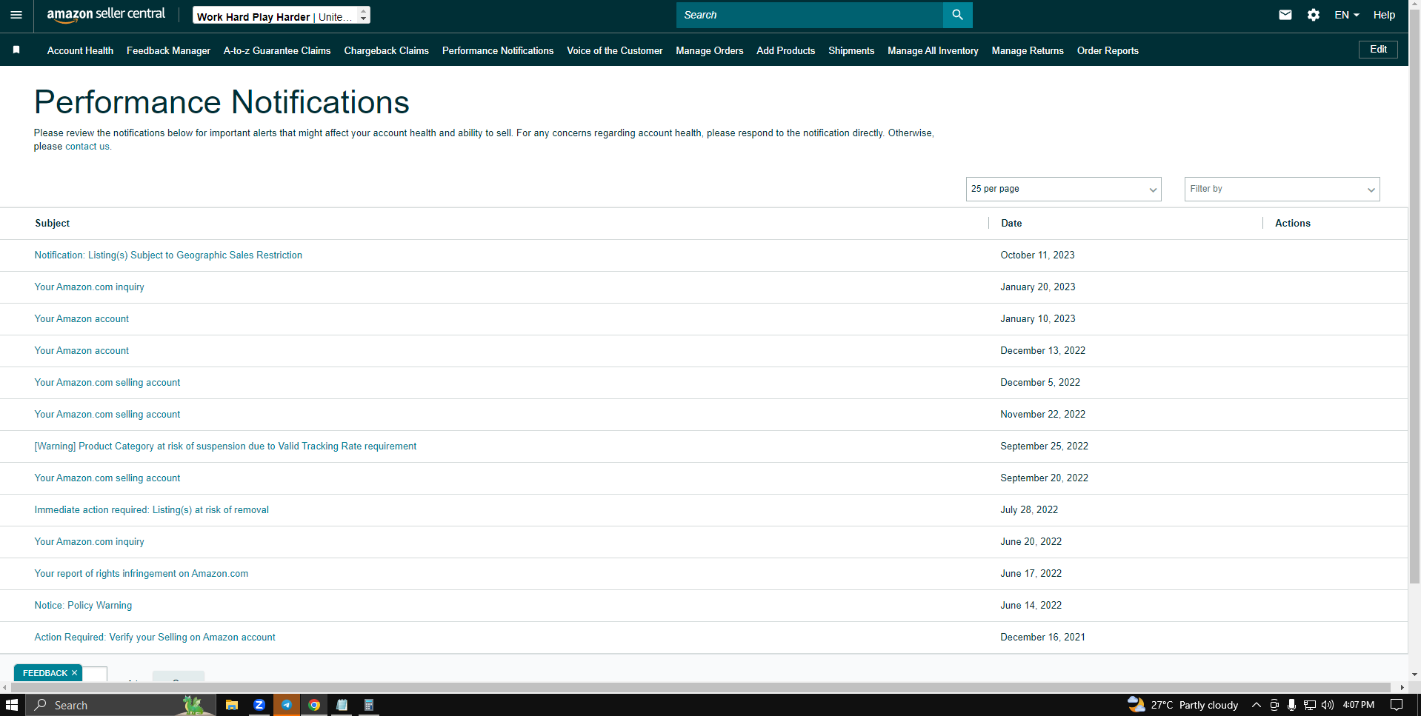This screenshot has width=1421, height=716.
Task: Open Amazon.com inquiry from June 20, 2022
Action: point(89,542)
